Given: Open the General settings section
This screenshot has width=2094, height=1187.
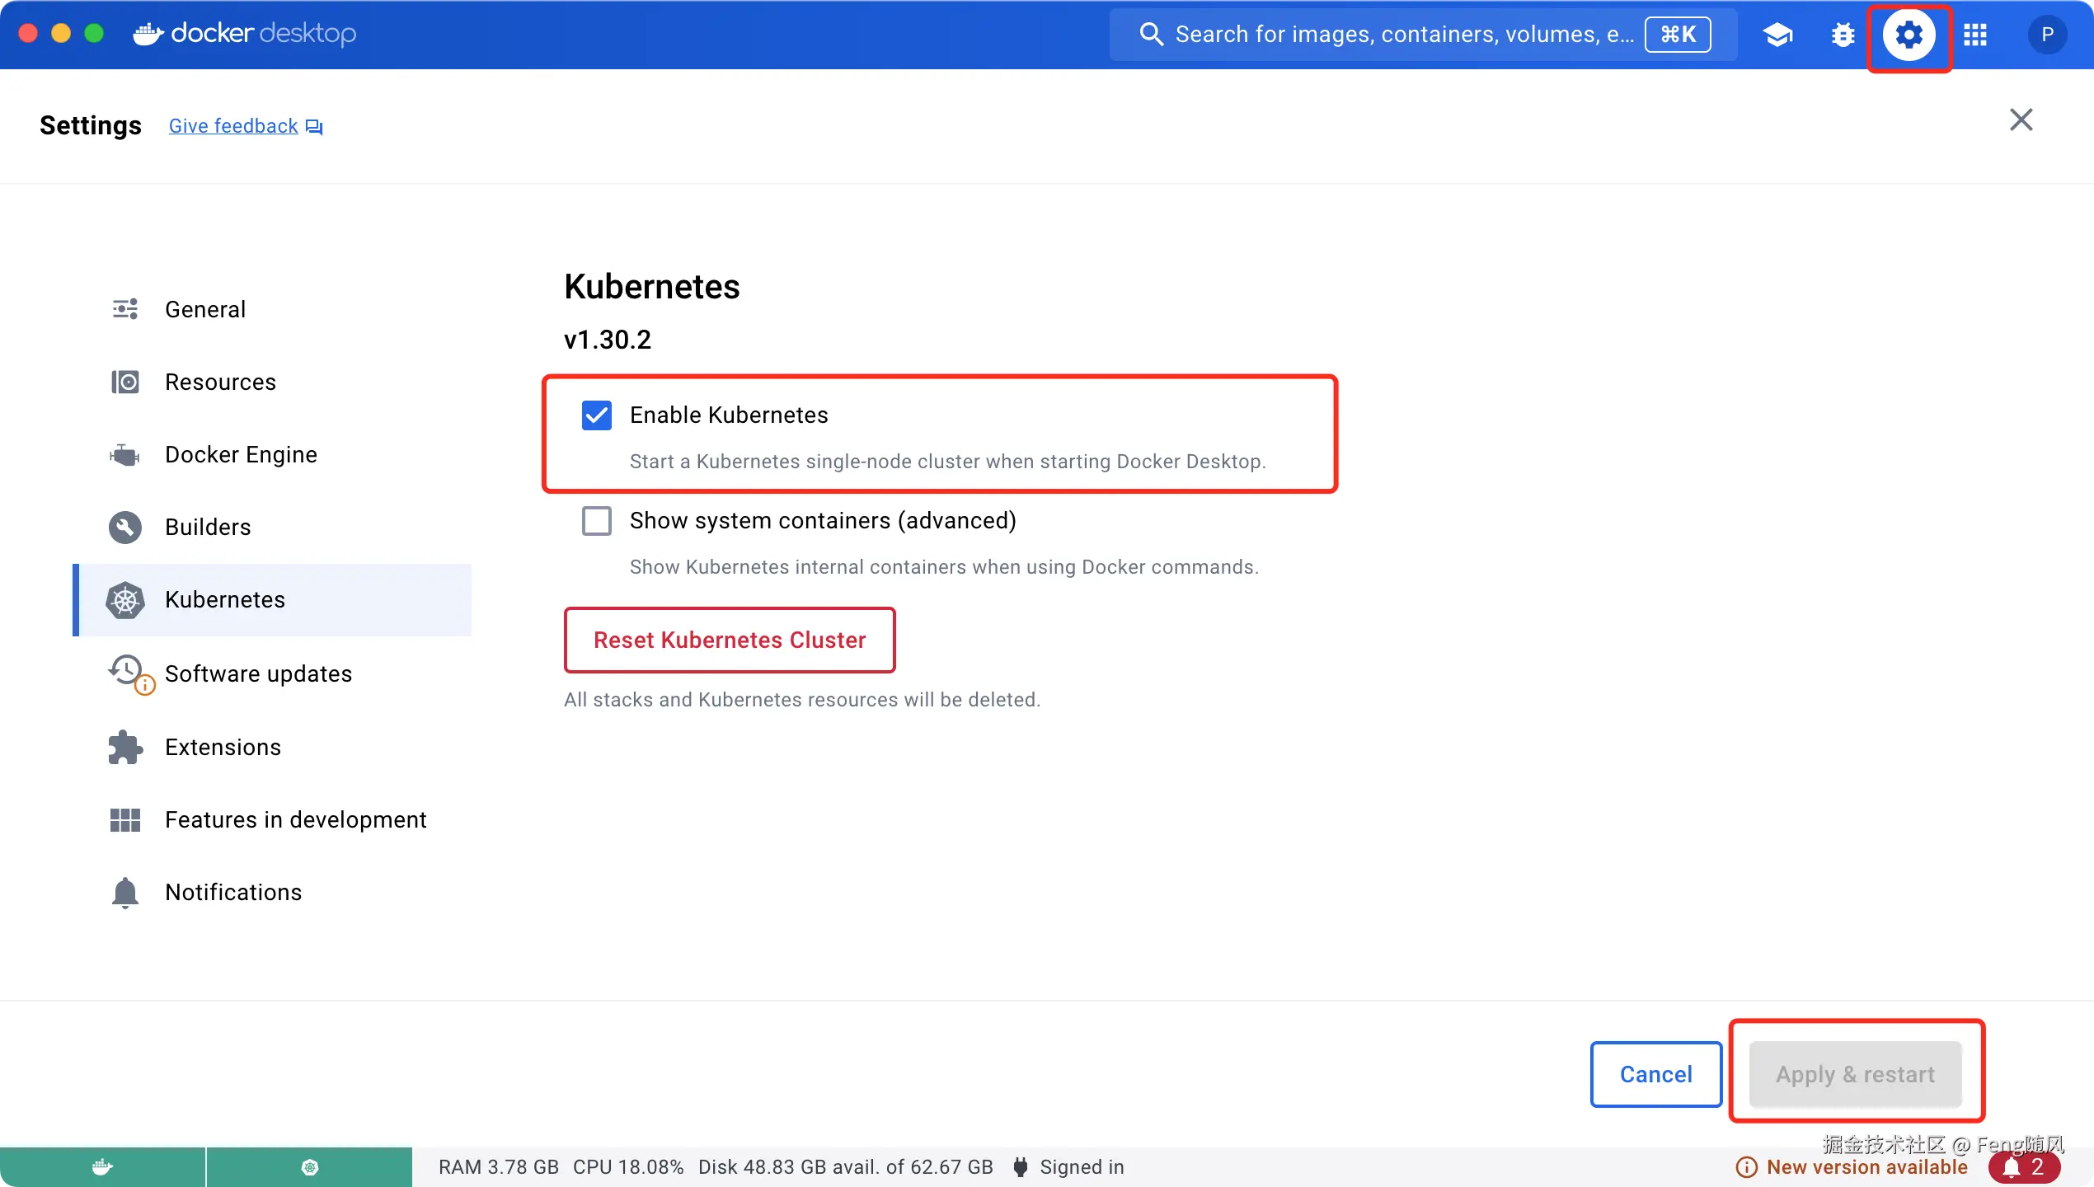Looking at the screenshot, I should [x=204, y=309].
